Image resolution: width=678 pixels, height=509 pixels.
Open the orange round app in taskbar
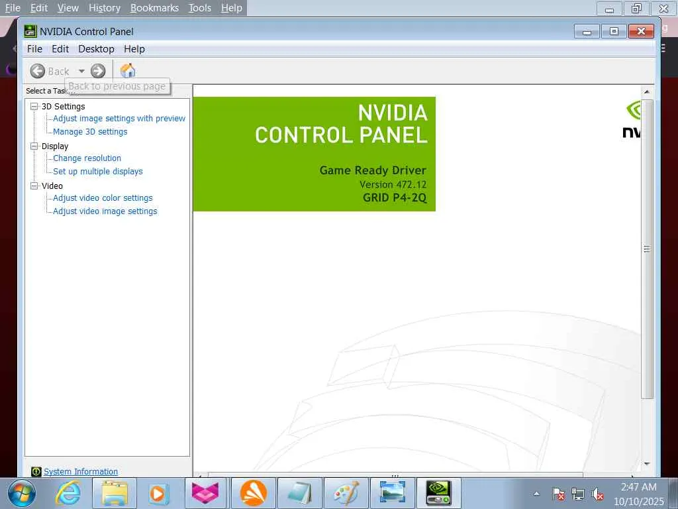[254, 493]
